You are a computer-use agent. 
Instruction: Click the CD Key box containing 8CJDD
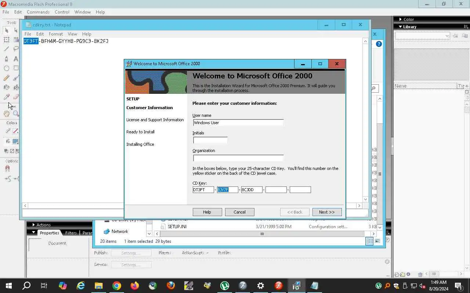coord(252,190)
